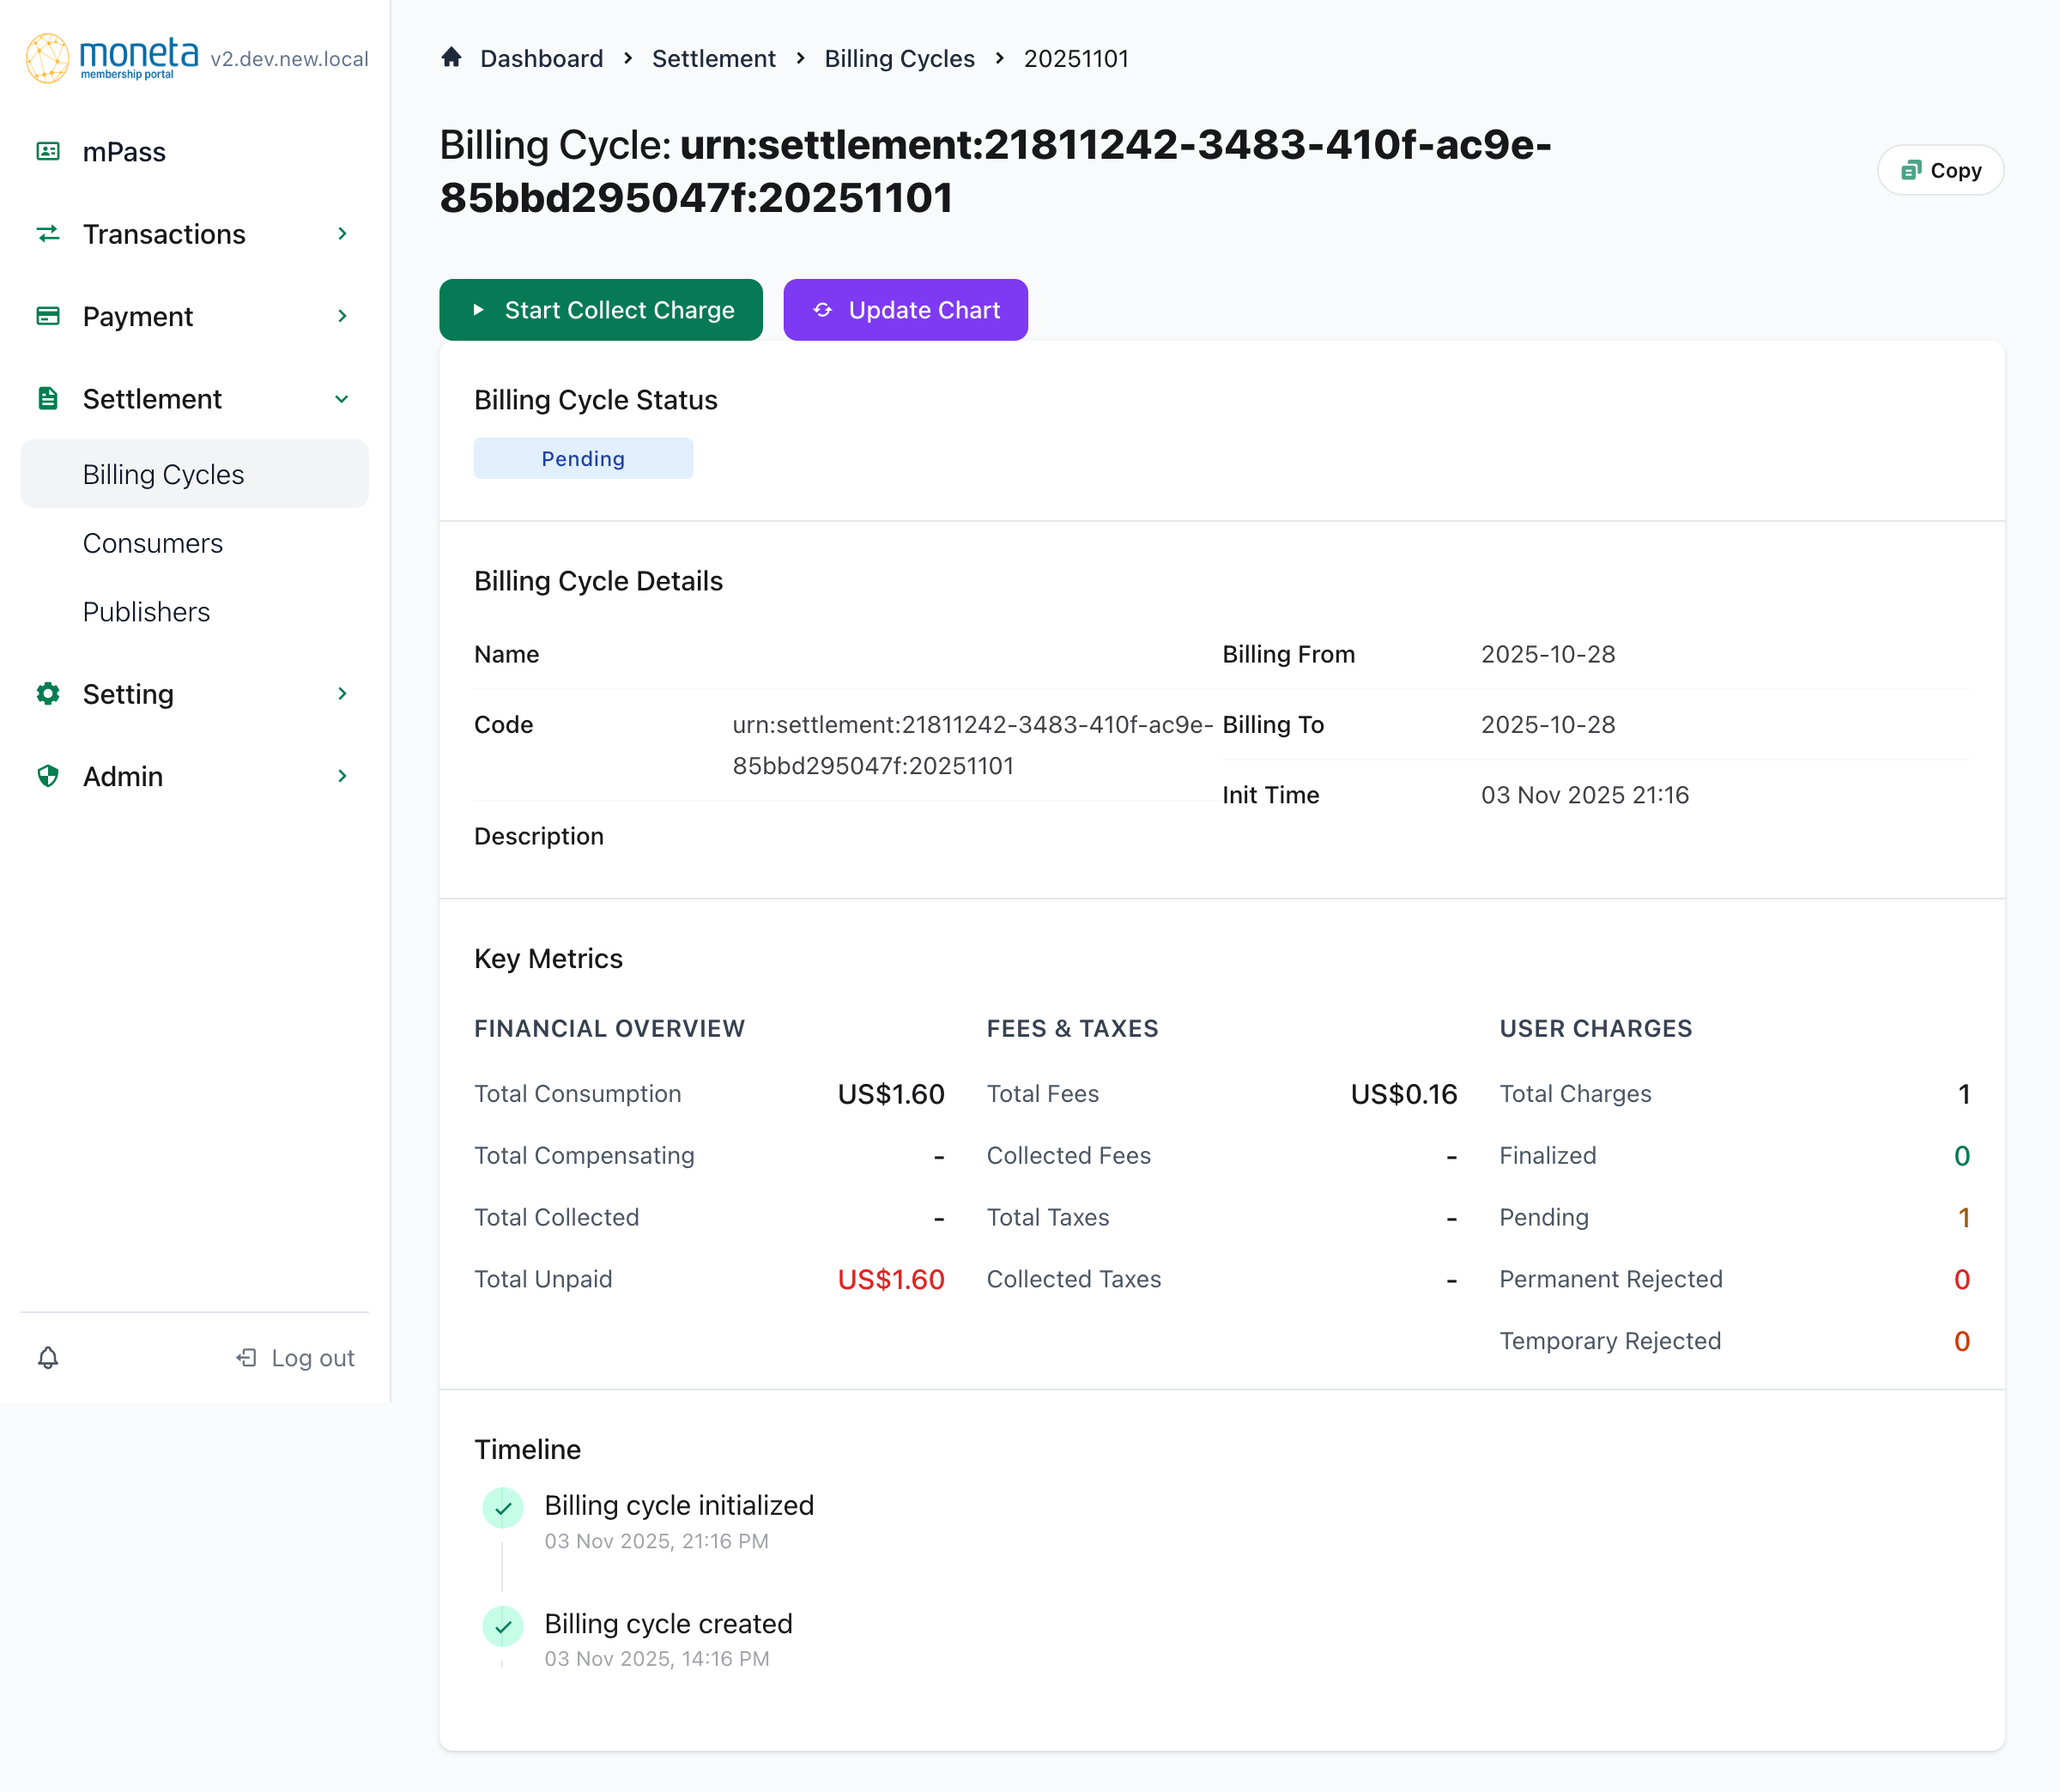Click the Payment card icon
The width and height of the screenshot is (2060, 1792).
coord(48,316)
